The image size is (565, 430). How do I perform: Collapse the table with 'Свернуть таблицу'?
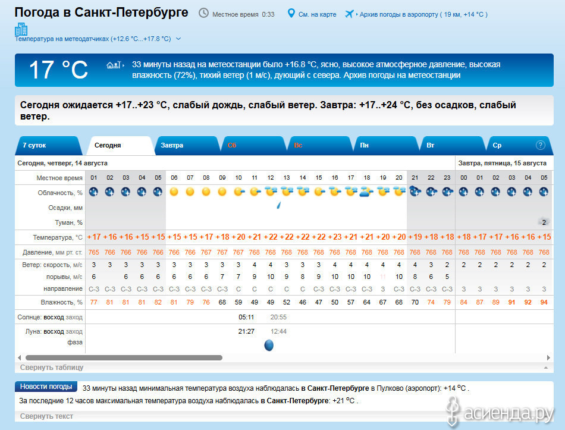pos(52,368)
